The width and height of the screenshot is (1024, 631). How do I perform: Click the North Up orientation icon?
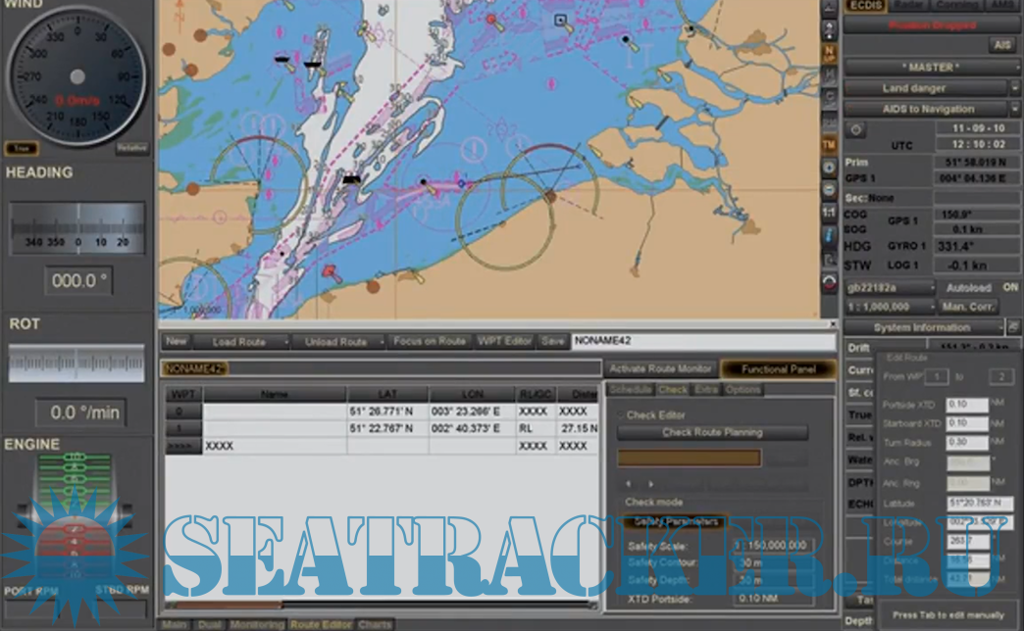click(x=830, y=51)
